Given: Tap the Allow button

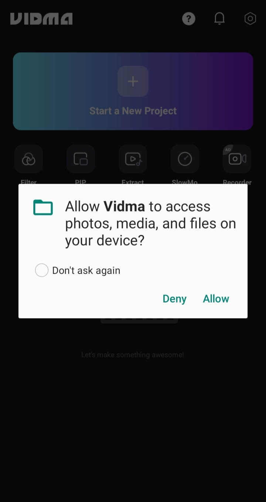Looking at the screenshot, I should coord(216,299).
